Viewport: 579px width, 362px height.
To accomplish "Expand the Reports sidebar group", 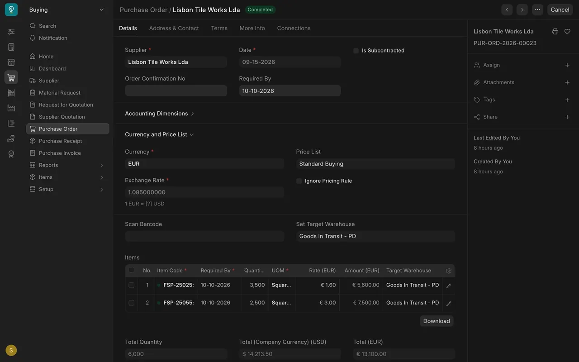I will (x=68, y=165).
